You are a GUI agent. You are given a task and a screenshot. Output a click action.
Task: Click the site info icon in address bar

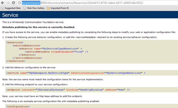pyautogui.click(x=19, y=3)
